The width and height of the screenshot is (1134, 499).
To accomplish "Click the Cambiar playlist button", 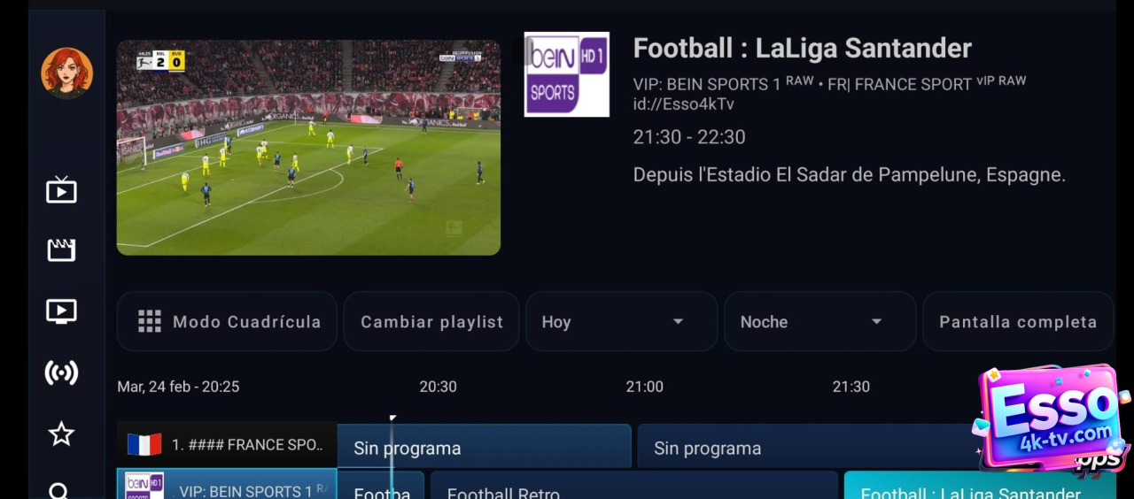I will point(431,322).
